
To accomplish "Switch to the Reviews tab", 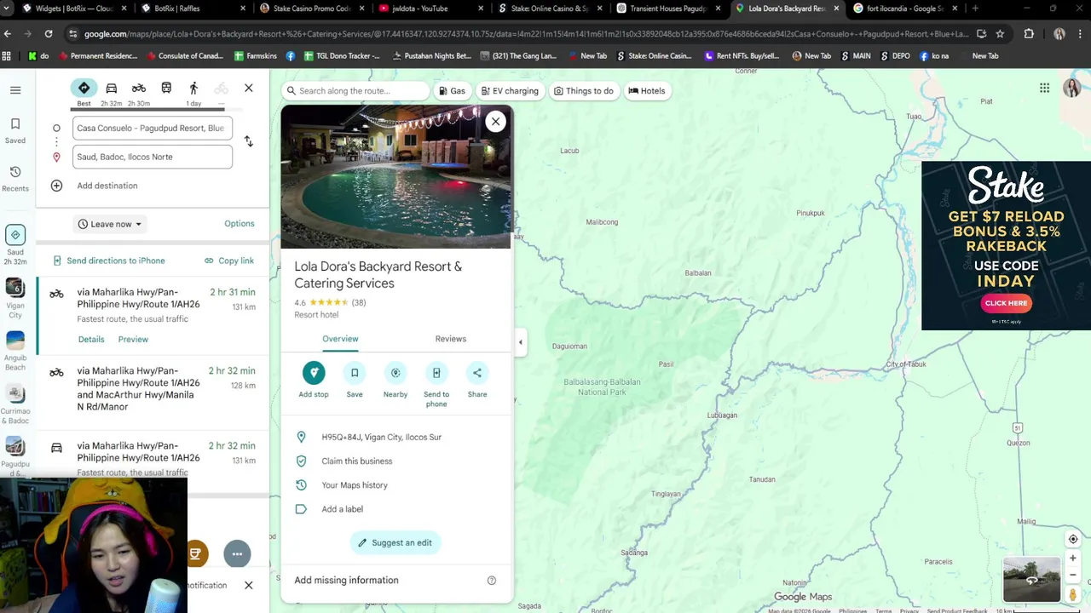I will pyautogui.click(x=451, y=339).
